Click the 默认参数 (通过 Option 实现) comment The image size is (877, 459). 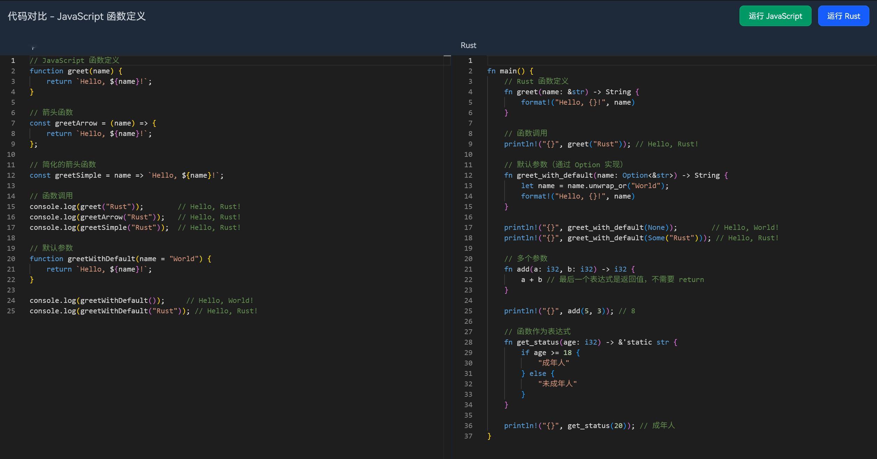click(563, 165)
